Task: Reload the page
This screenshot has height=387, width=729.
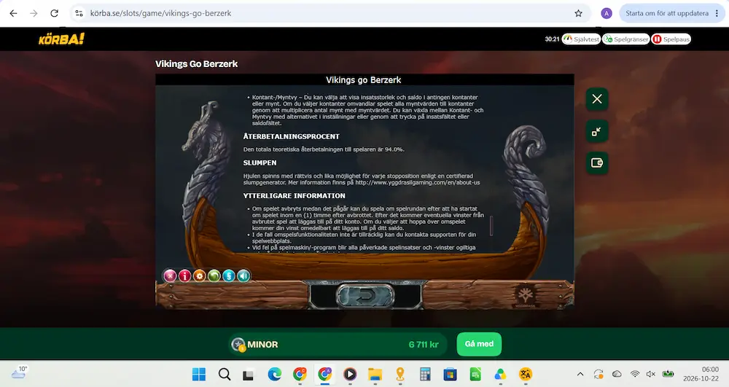Action: [x=55, y=13]
